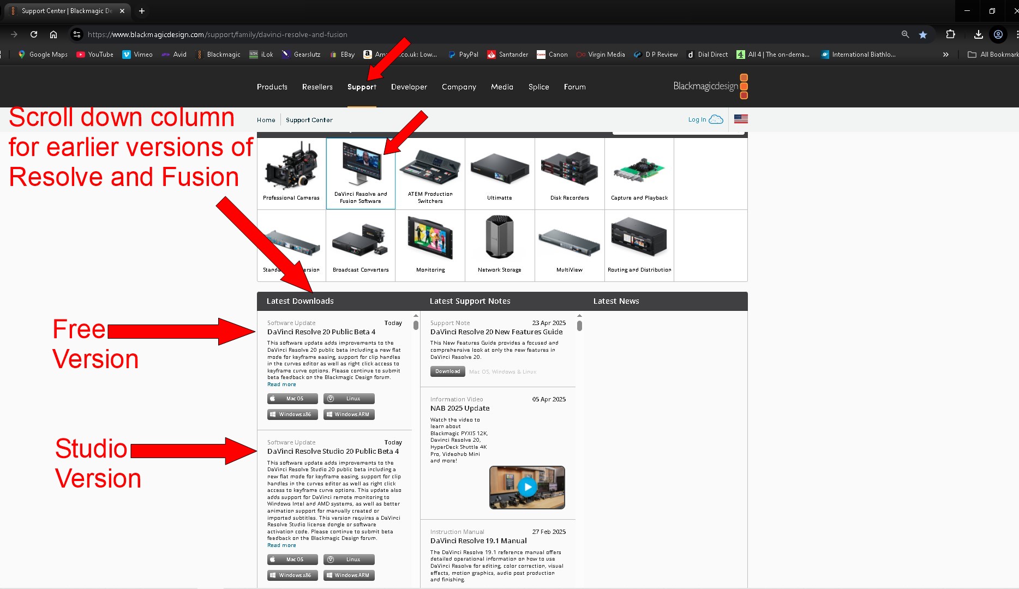
Task: Click the zoom magnifier icon in address bar
Action: tap(905, 34)
